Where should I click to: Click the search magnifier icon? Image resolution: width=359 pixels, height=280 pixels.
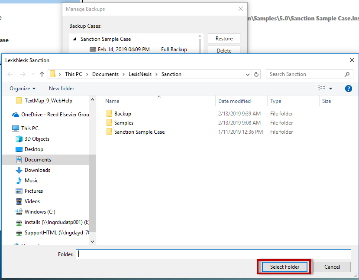coord(347,74)
